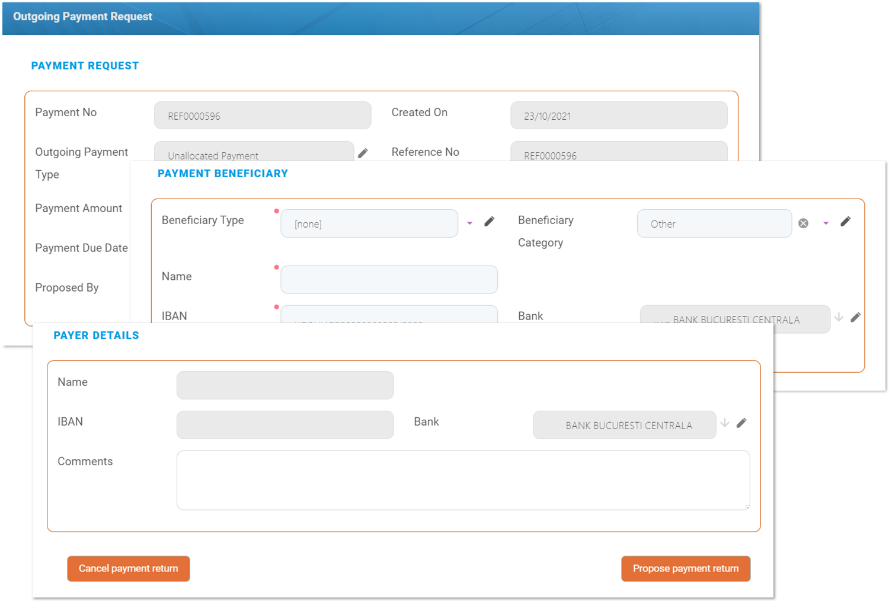Select the beneficiary IBAN input field
The image size is (892, 604).
(x=389, y=314)
